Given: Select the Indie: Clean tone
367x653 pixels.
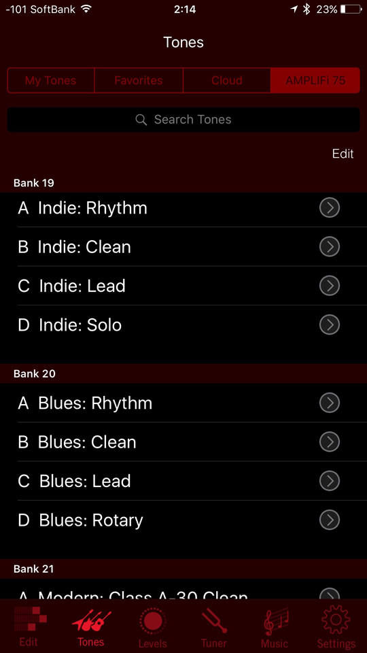Looking at the screenshot, I should [183, 246].
